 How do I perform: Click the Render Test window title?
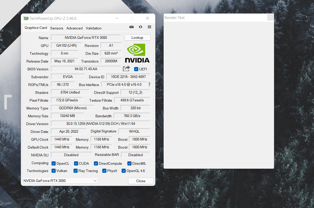pyautogui.click(x=174, y=18)
